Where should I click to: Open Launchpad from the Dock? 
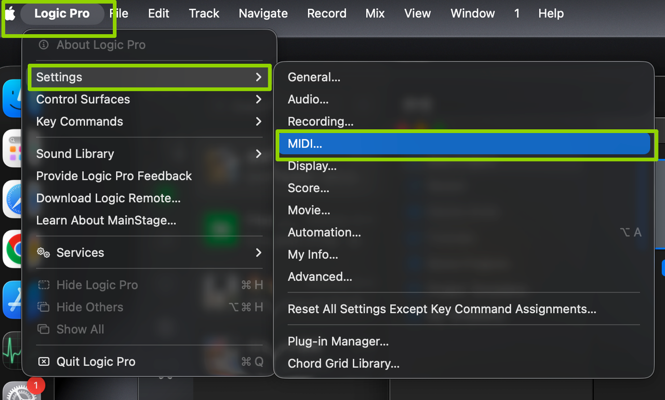12,148
